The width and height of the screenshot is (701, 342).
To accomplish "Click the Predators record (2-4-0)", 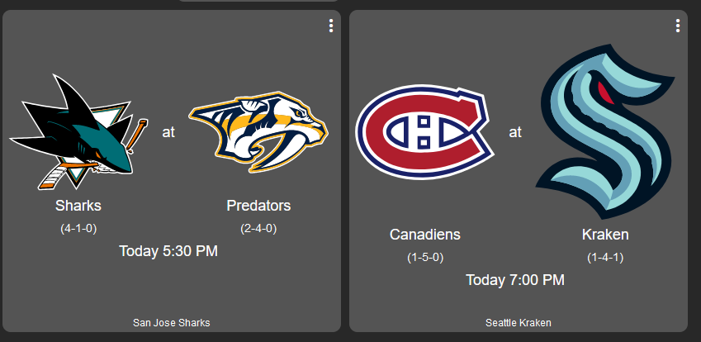I will [x=258, y=229].
